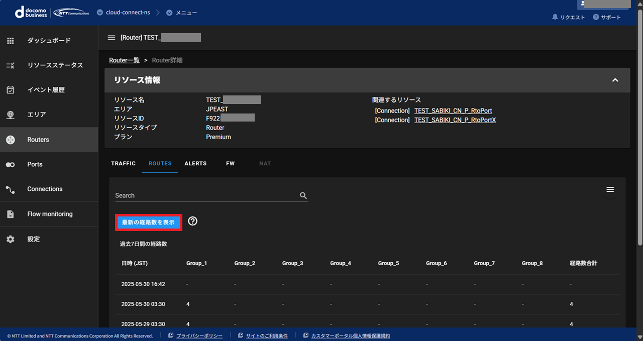The height and width of the screenshot is (341, 643).
Task: Collapse the リソース情報 panel chevron
Action: click(x=615, y=80)
